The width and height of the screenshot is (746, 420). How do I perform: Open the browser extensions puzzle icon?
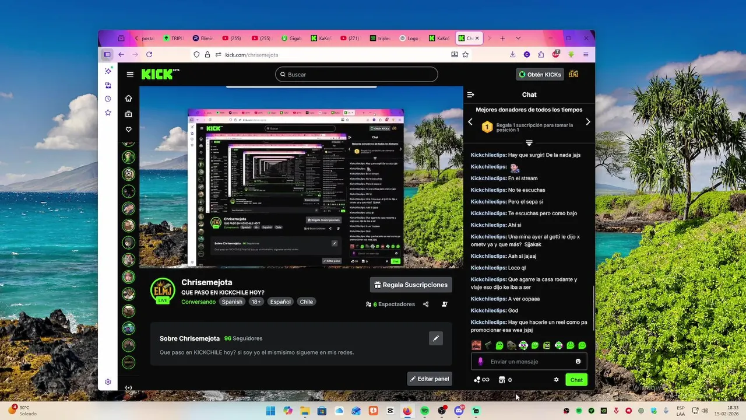point(541,54)
